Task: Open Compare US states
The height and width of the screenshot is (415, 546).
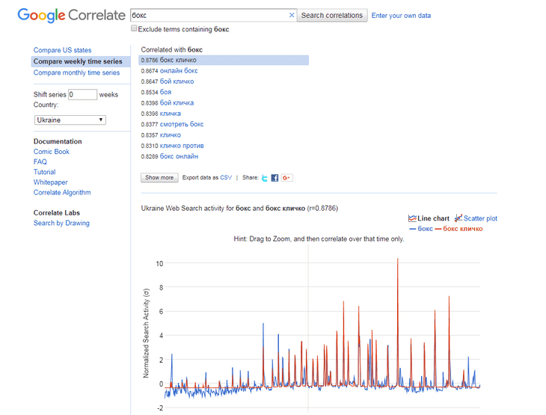Action: pyautogui.click(x=62, y=50)
